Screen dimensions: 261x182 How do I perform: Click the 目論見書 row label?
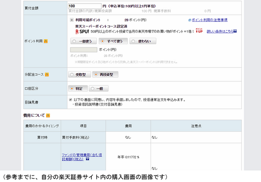coord(31,102)
